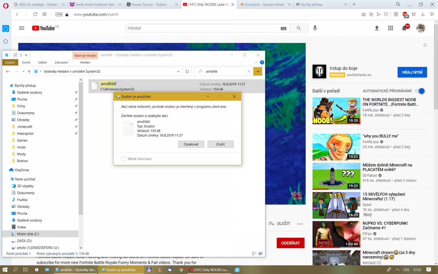Click ODEBÍRAT subscribe button
The height and width of the screenshot is (274, 438).
(x=290, y=243)
